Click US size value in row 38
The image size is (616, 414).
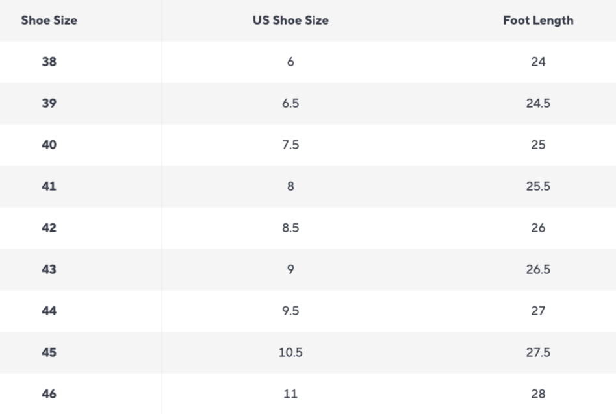[290, 62]
